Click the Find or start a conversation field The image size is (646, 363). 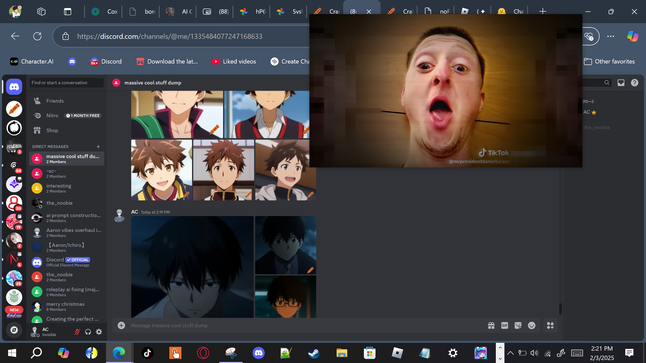pyautogui.click(x=67, y=83)
